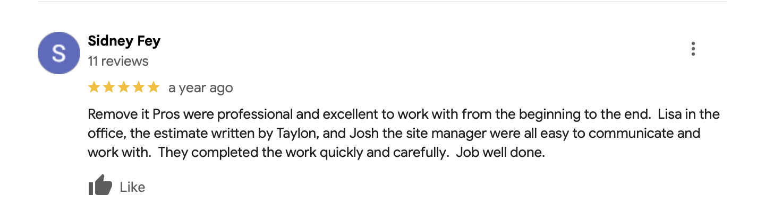The image size is (782, 212).
Task: Click the horizontal divider above the review
Action: click(x=382, y=2)
